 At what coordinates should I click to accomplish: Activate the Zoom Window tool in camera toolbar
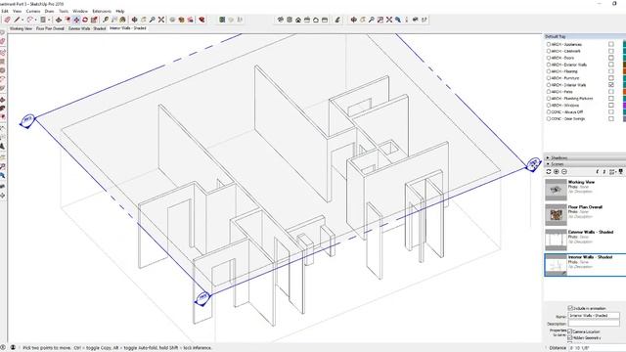click(380, 20)
